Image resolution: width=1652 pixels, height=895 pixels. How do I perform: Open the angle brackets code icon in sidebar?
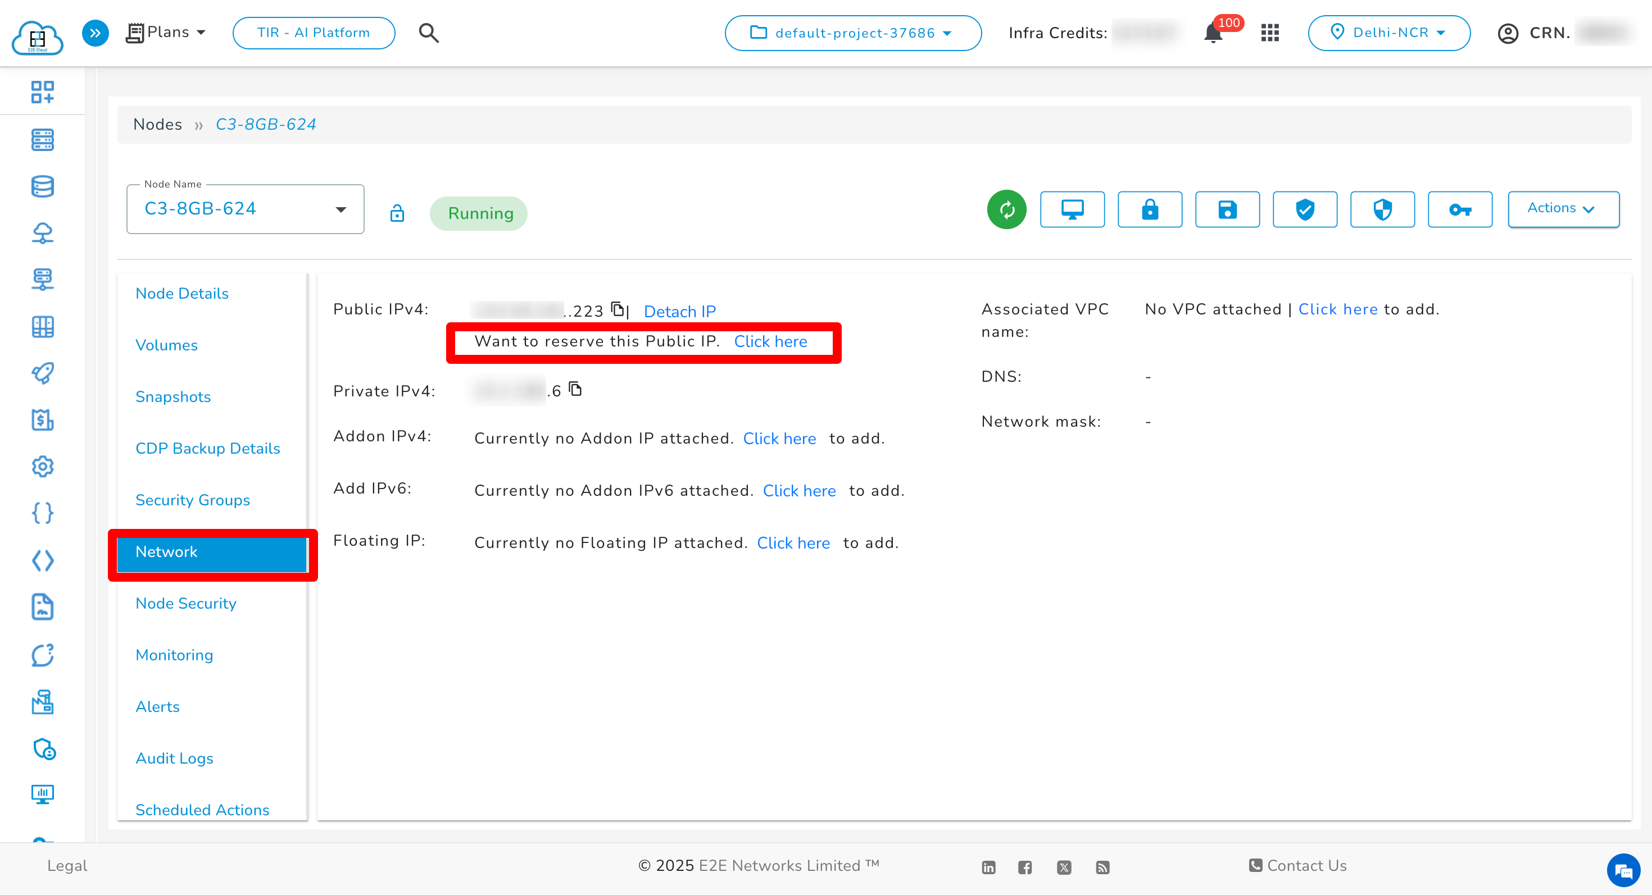click(x=42, y=560)
